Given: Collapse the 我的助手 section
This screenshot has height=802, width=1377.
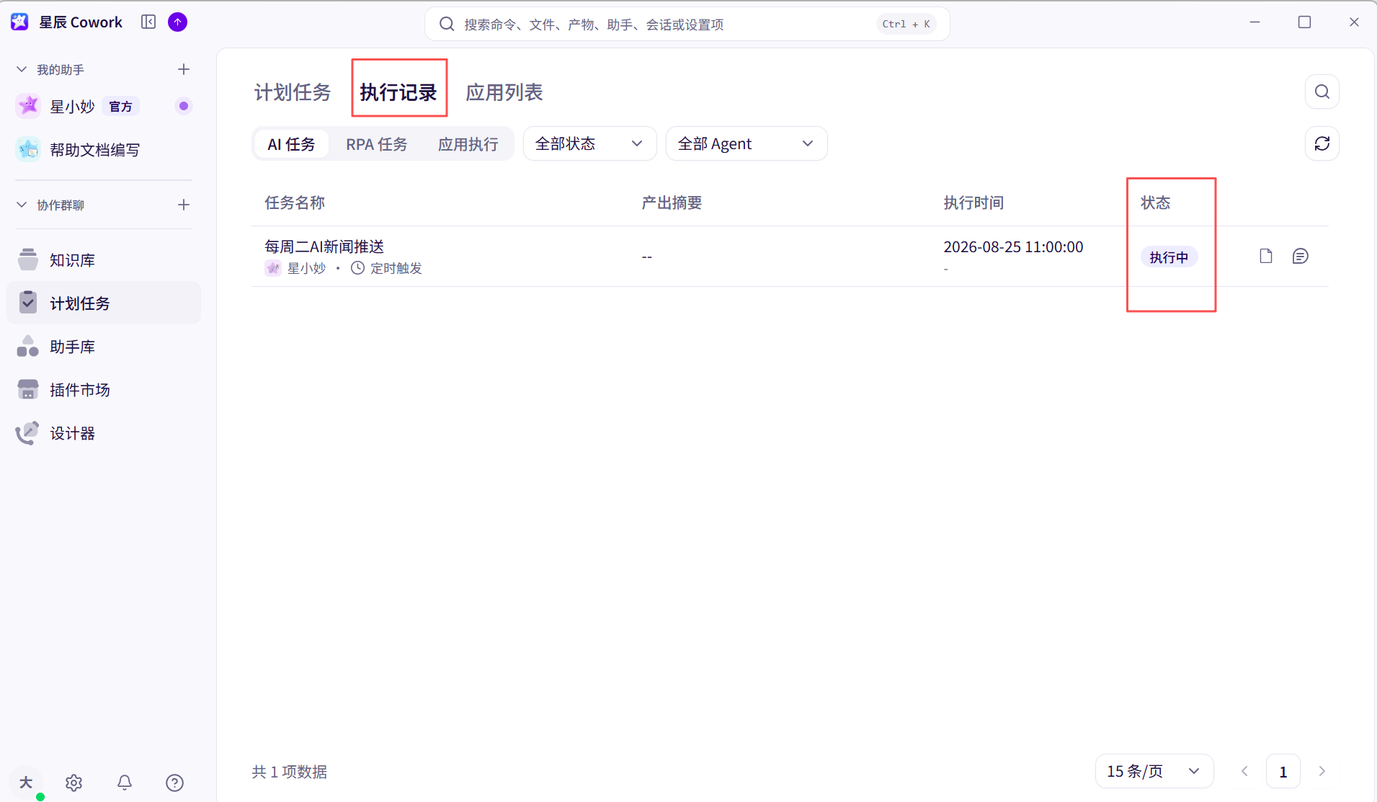Looking at the screenshot, I should 22,69.
